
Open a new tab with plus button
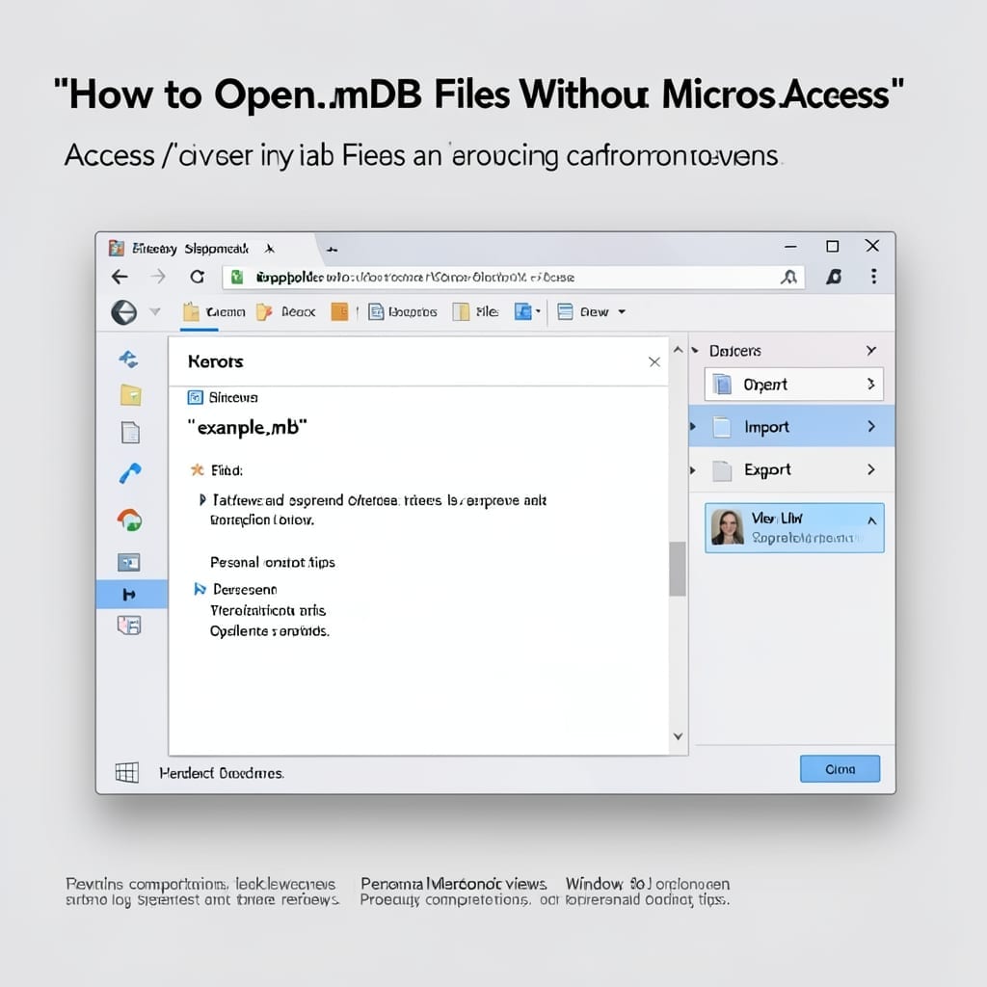pos(332,250)
